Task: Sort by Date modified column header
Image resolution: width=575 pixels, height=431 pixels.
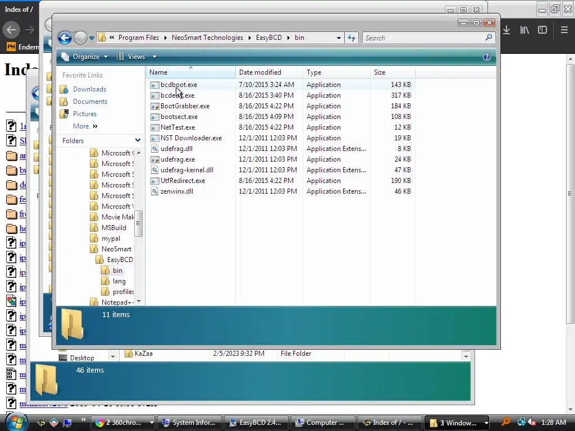Action: (x=269, y=72)
